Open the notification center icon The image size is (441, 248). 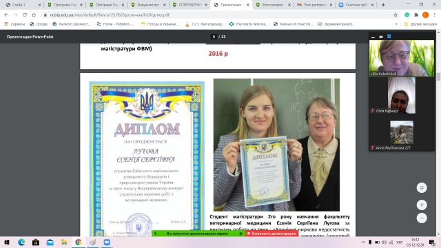[433, 242]
